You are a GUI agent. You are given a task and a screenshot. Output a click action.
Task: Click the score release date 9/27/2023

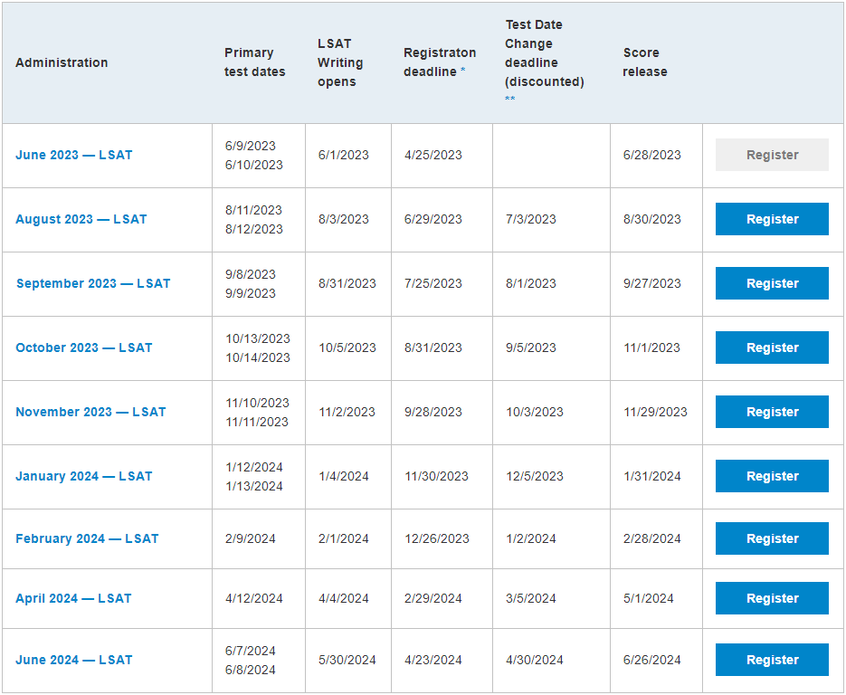coord(651,283)
